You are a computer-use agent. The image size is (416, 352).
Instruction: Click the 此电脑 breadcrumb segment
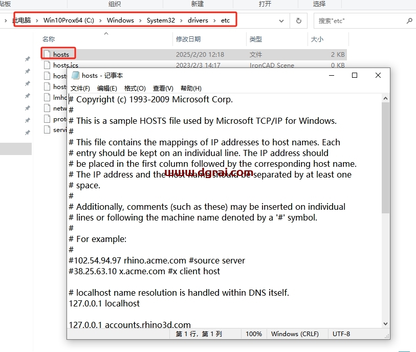pos(22,20)
